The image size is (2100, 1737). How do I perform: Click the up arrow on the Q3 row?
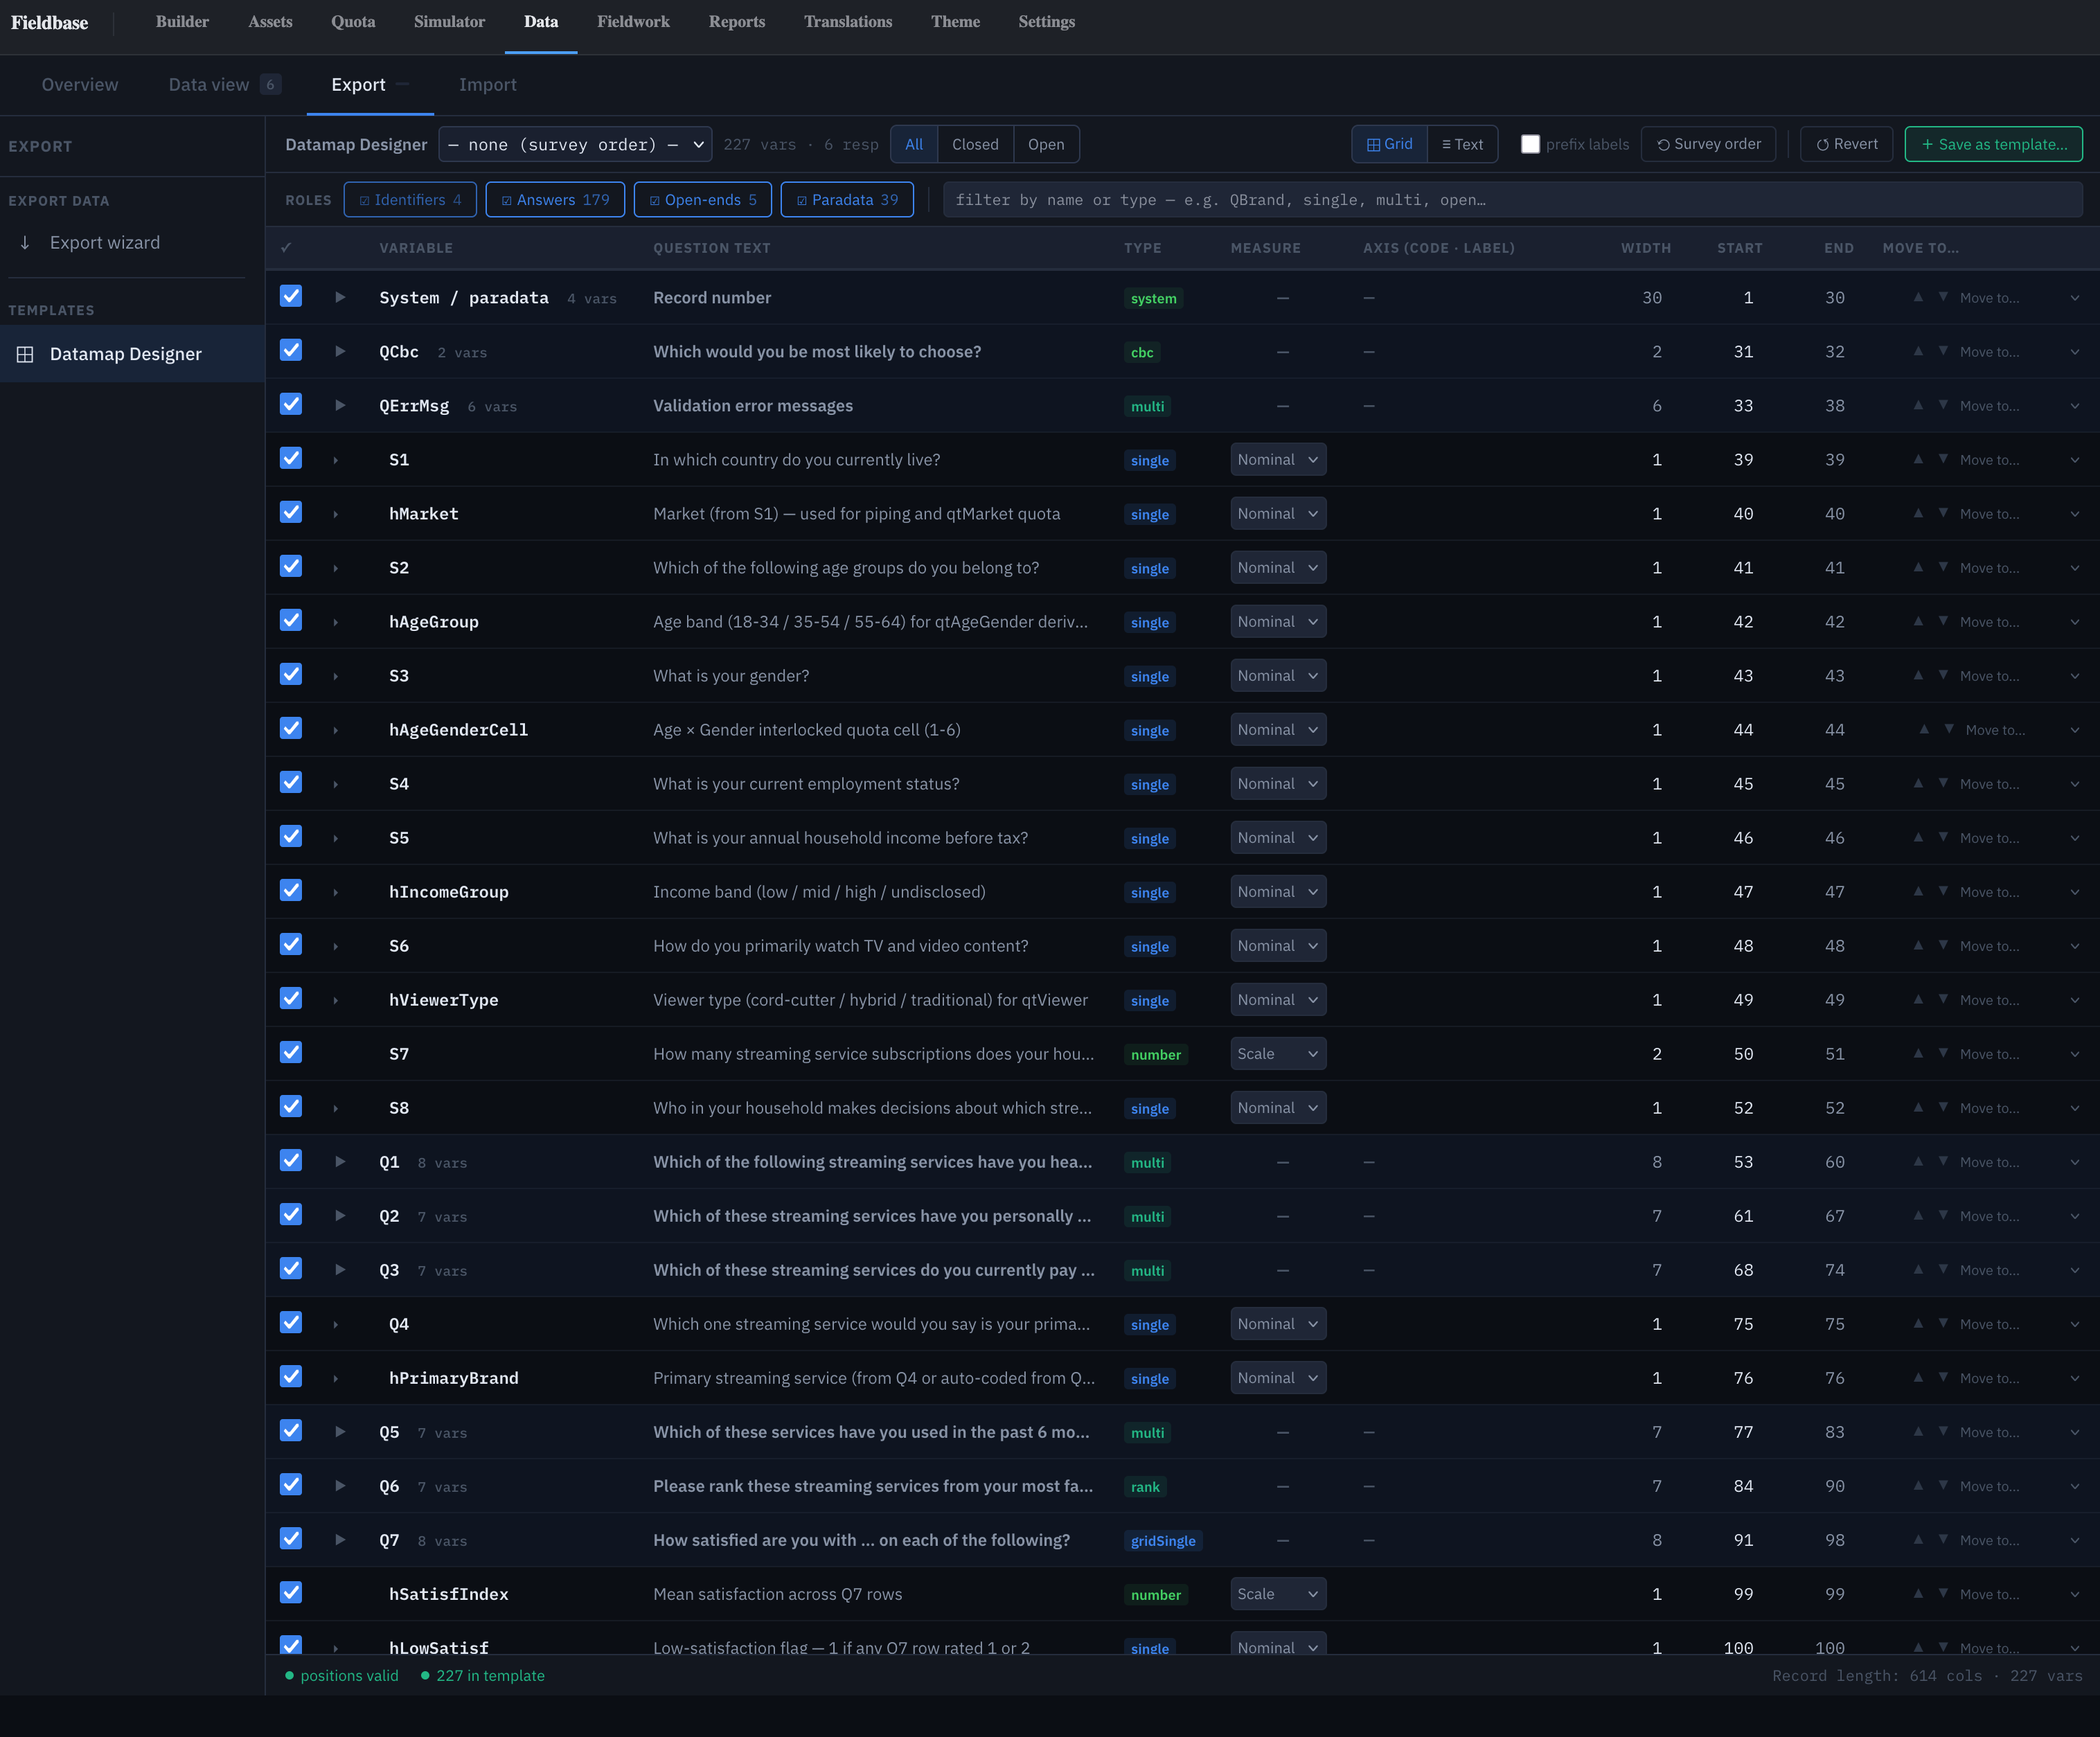click(1918, 1269)
